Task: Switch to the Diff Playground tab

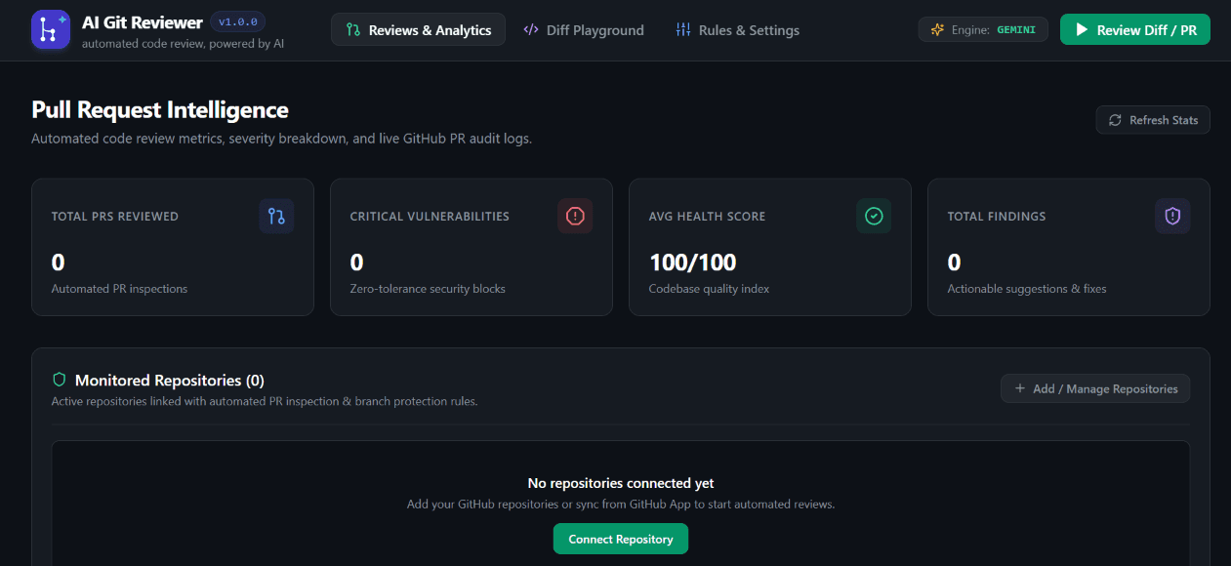Action: click(x=584, y=30)
